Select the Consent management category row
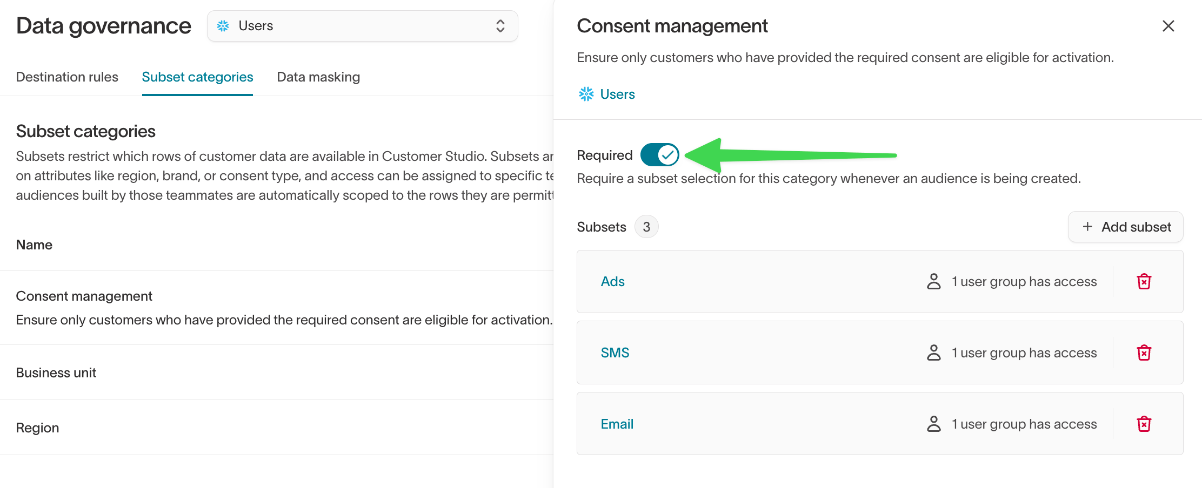1202x488 pixels. pos(277,308)
